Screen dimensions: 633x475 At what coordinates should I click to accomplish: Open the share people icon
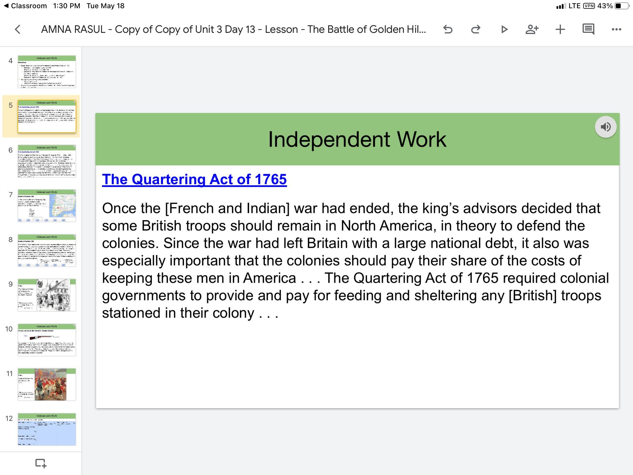(x=532, y=29)
